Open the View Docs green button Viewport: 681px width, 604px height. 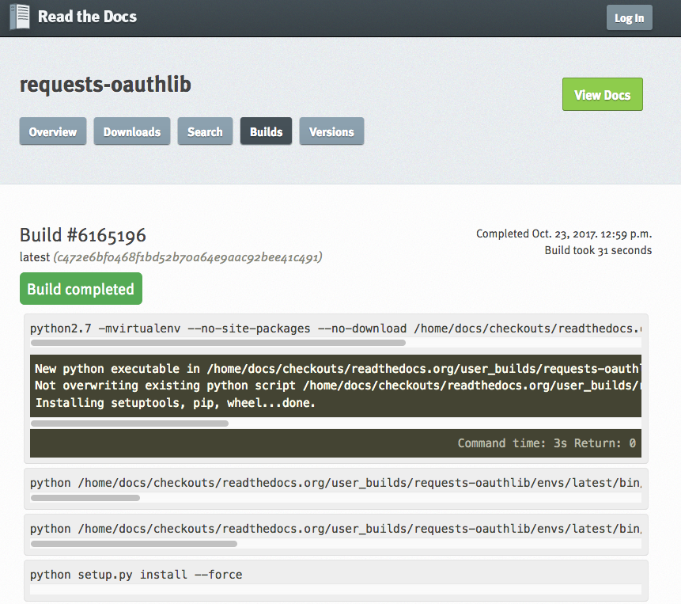click(x=603, y=94)
